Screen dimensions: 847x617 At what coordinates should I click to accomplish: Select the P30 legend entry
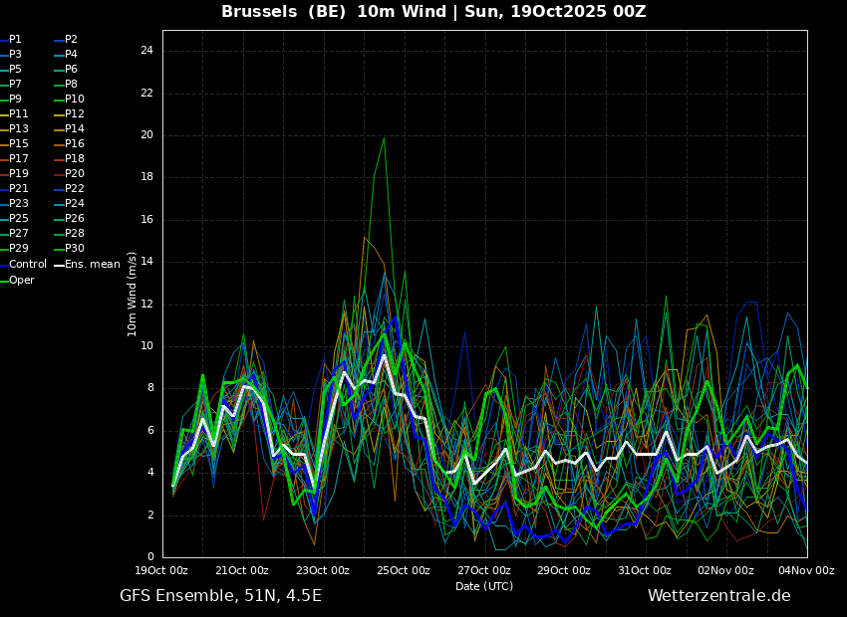tap(69, 248)
